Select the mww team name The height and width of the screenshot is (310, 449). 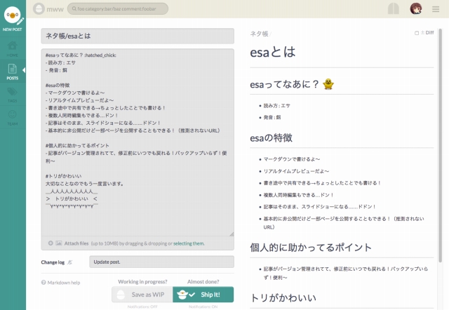pyautogui.click(x=55, y=9)
